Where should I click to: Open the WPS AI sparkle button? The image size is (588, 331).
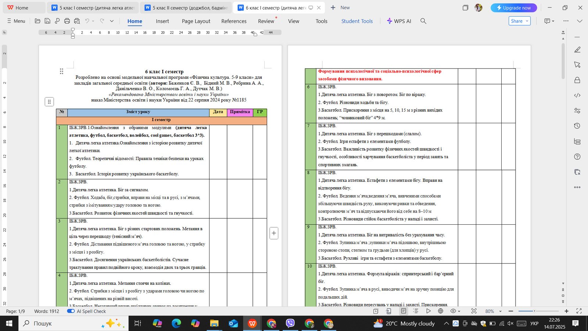pyautogui.click(x=399, y=21)
